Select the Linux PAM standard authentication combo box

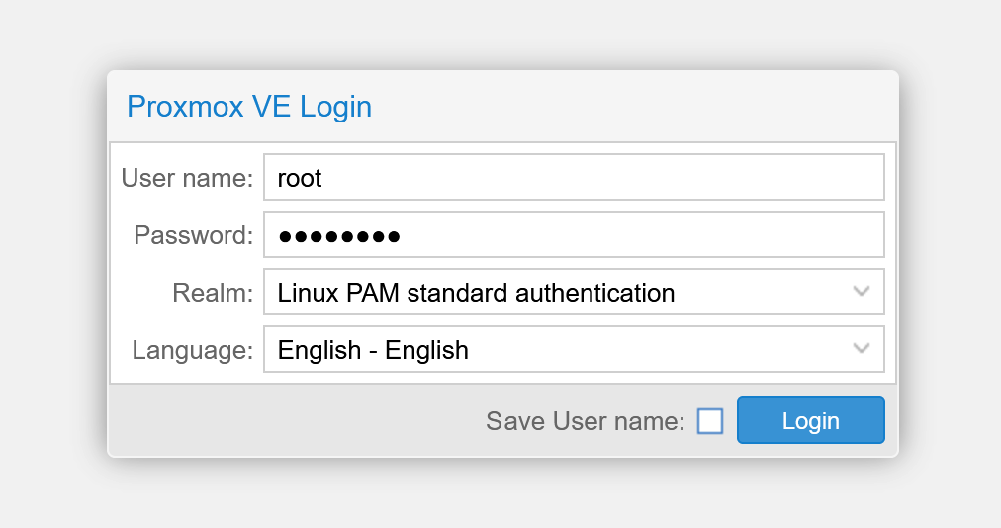click(574, 292)
